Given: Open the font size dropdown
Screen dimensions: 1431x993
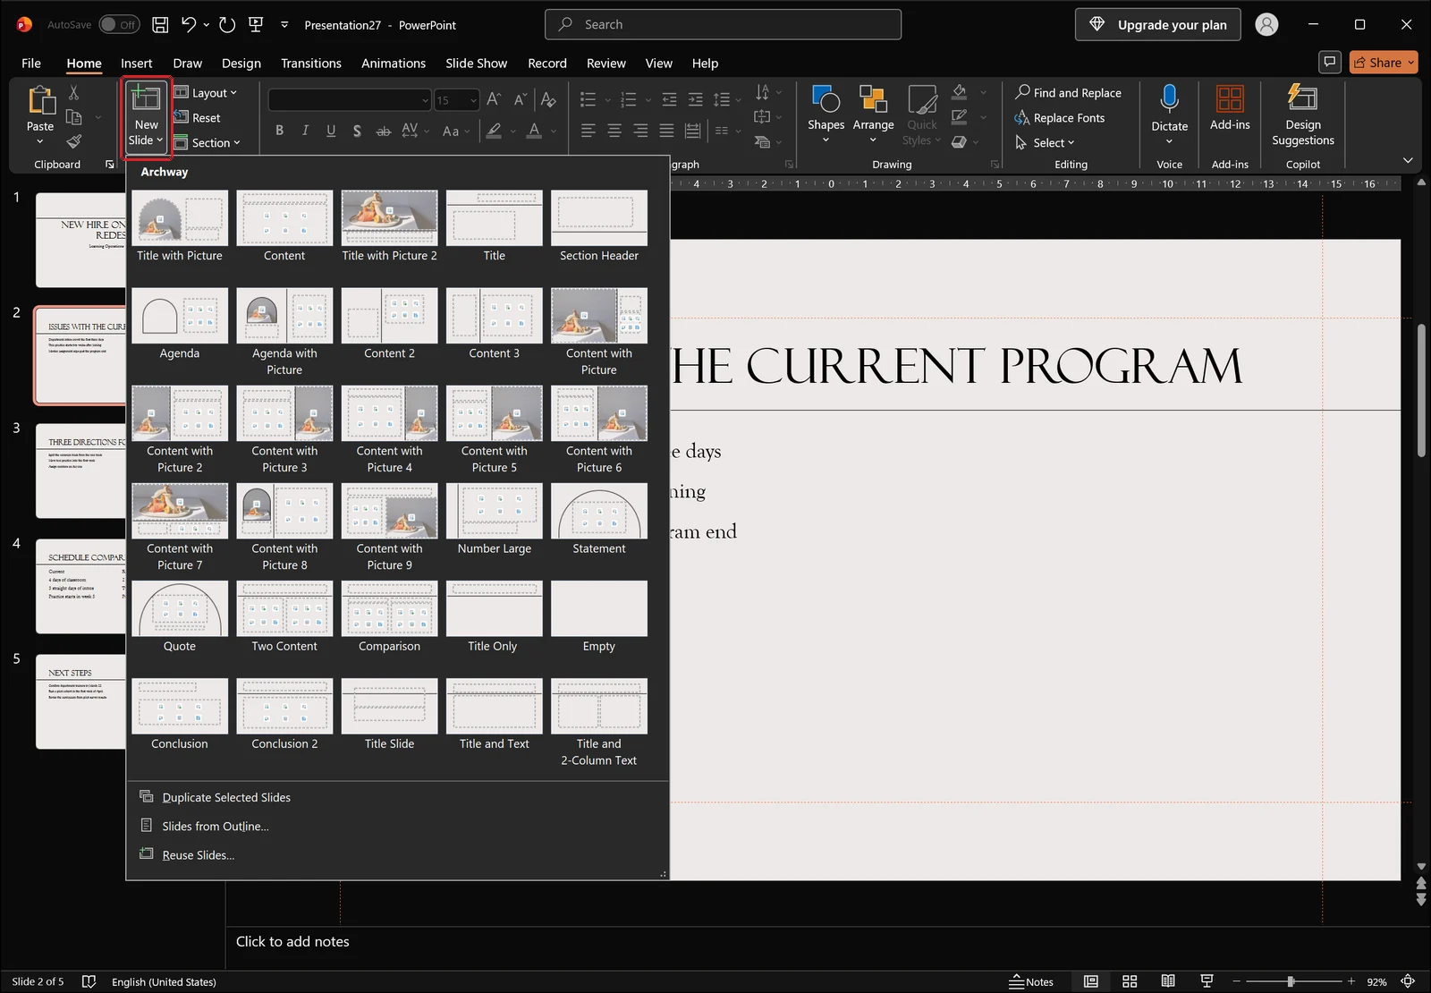Looking at the screenshot, I should pos(473,100).
